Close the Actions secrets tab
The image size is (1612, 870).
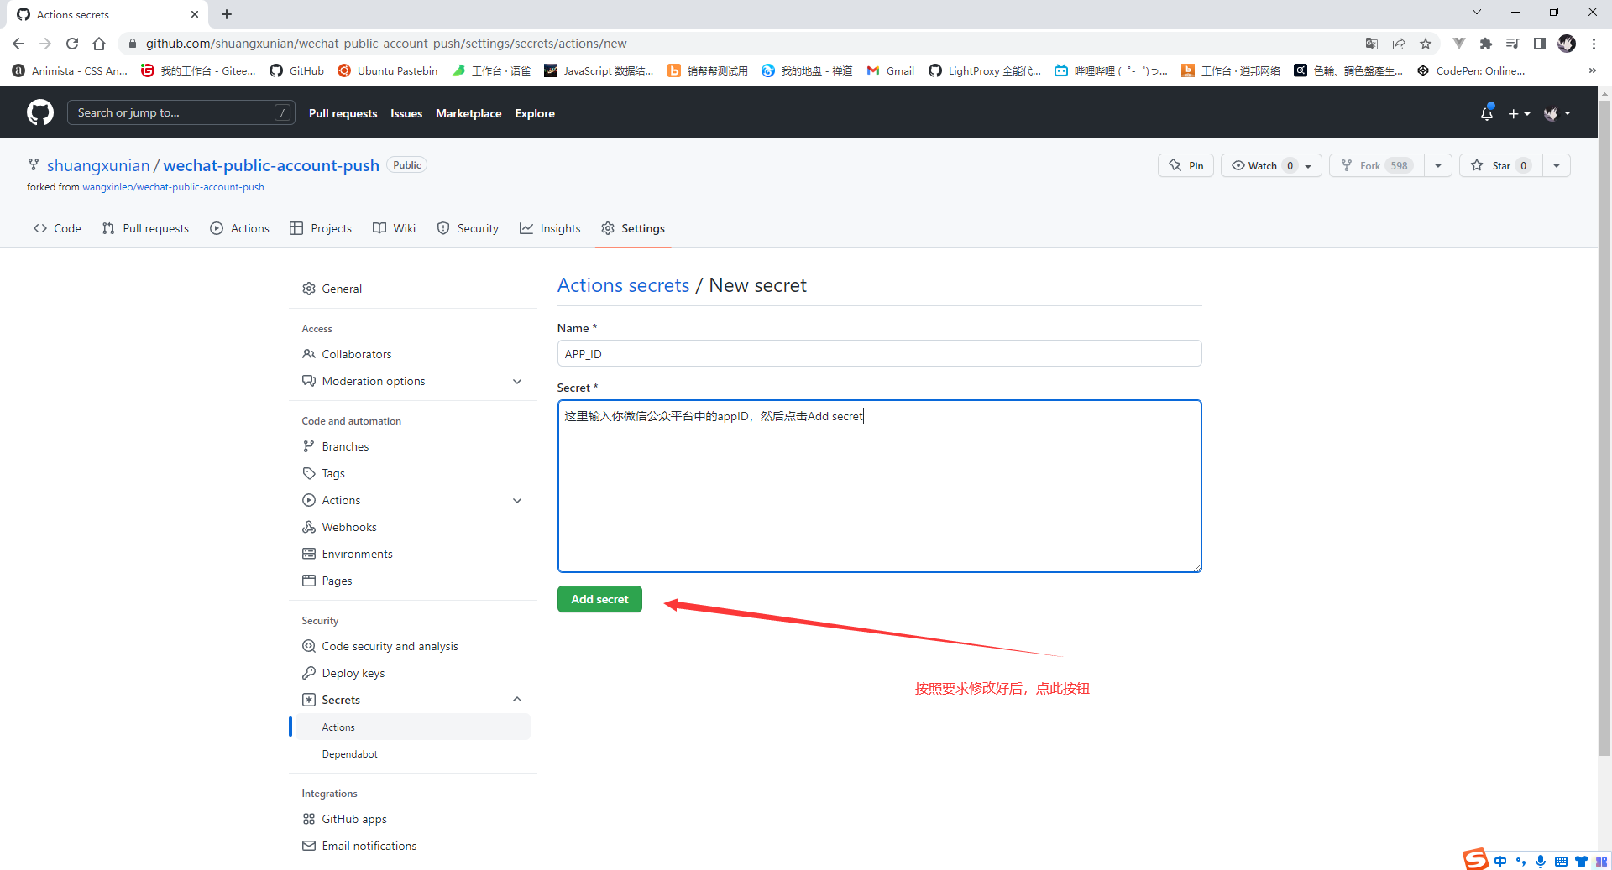click(x=195, y=14)
